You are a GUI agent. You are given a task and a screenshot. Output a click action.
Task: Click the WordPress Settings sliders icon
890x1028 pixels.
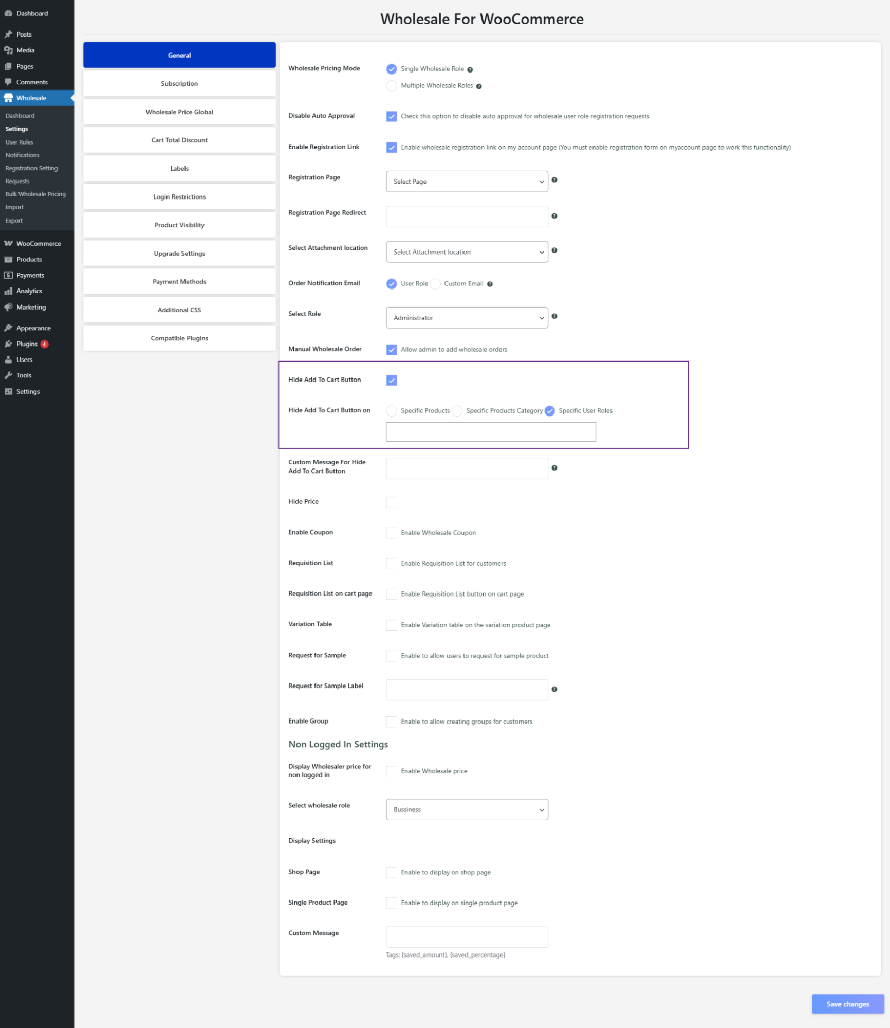click(8, 392)
